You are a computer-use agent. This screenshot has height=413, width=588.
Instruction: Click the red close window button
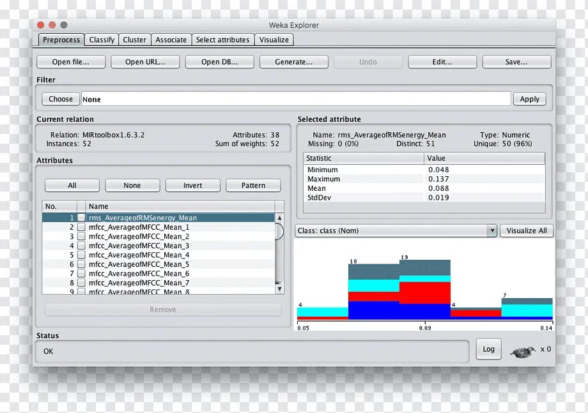pyautogui.click(x=40, y=25)
